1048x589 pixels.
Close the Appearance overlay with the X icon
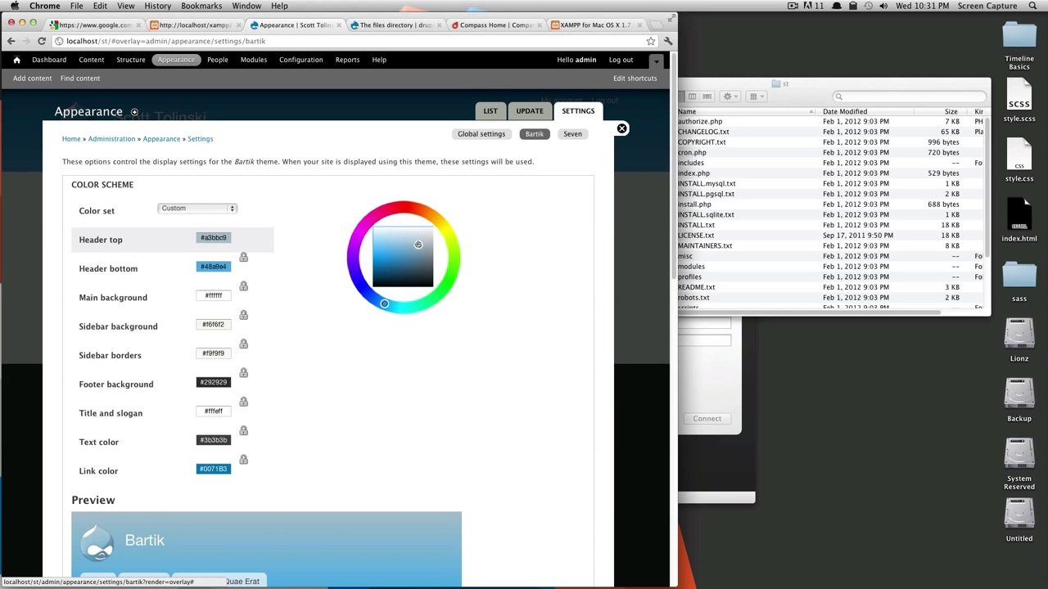pos(621,128)
